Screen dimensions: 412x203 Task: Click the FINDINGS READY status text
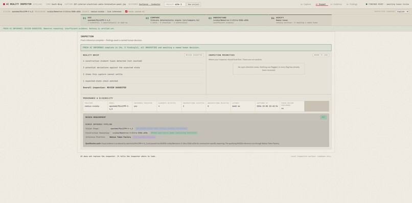pyautogui.click(x=389, y=4)
